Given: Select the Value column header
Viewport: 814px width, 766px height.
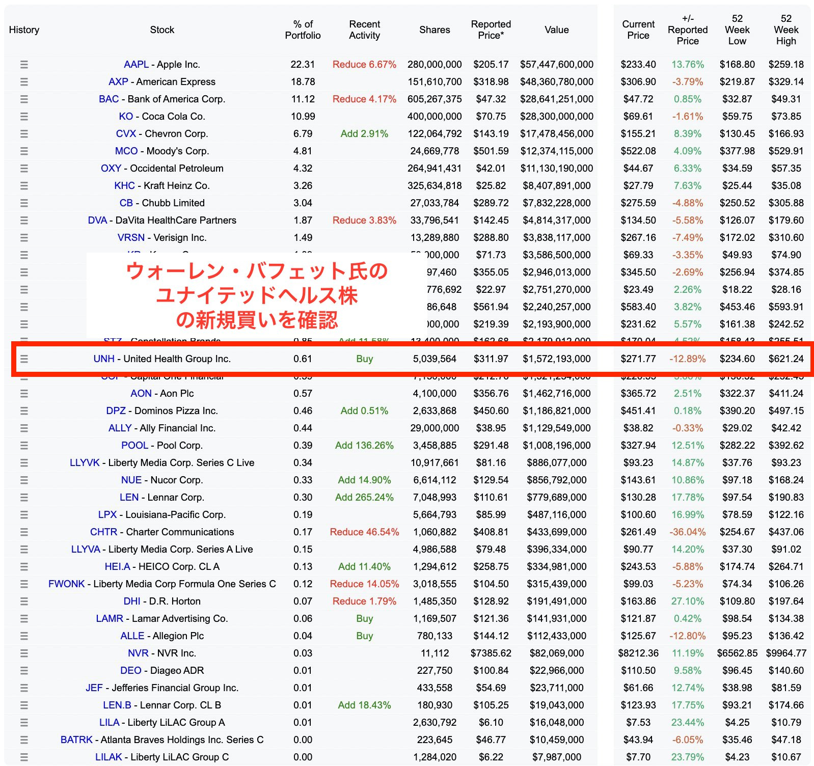Looking at the screenshot, I should [557, 30].
